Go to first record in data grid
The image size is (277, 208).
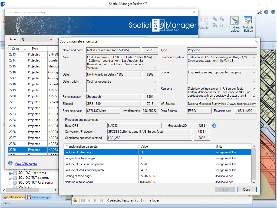(x=83, y=200)
